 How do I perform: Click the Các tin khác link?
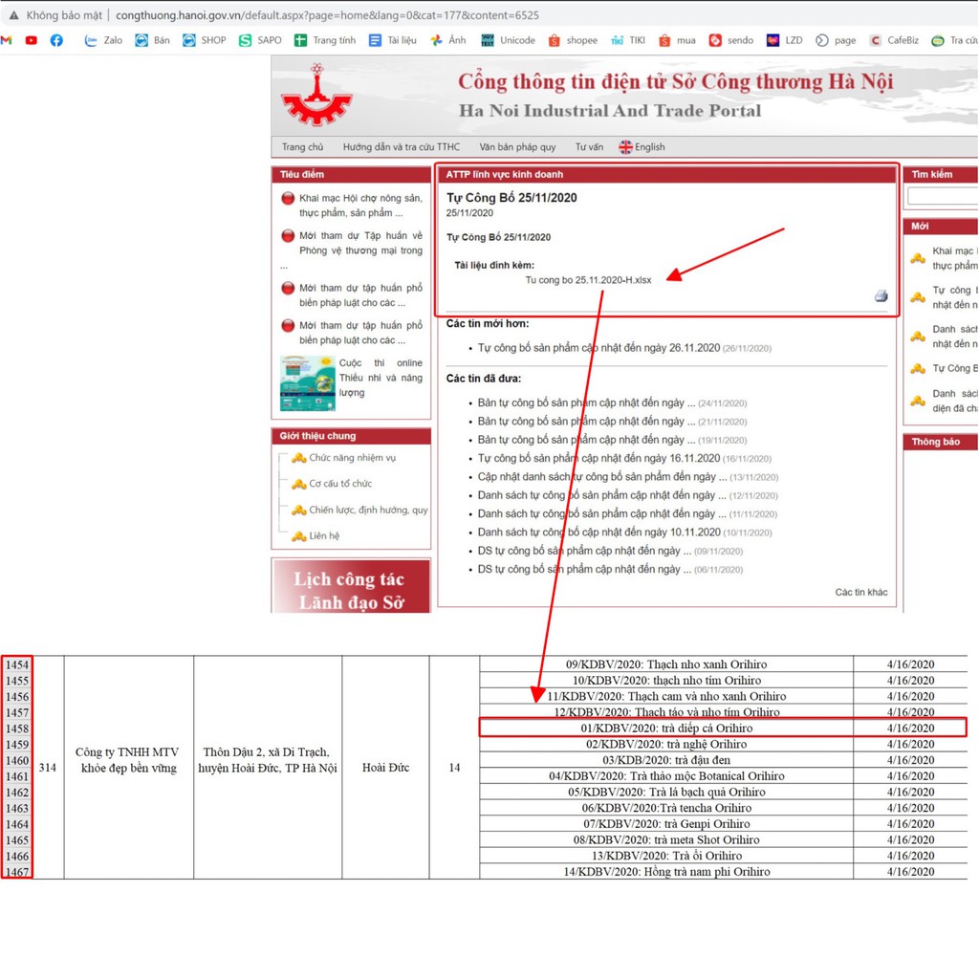pos(860,592)
